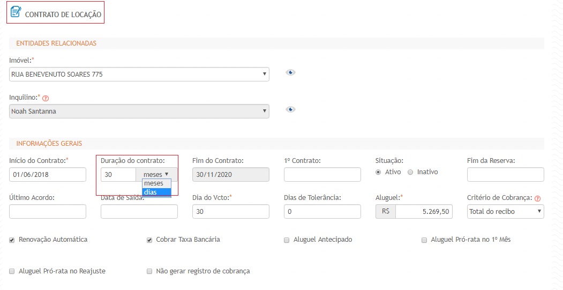Select the Ativo situação option
The image size is (563, 290).
pyautogui.click(x=378, y=172)
